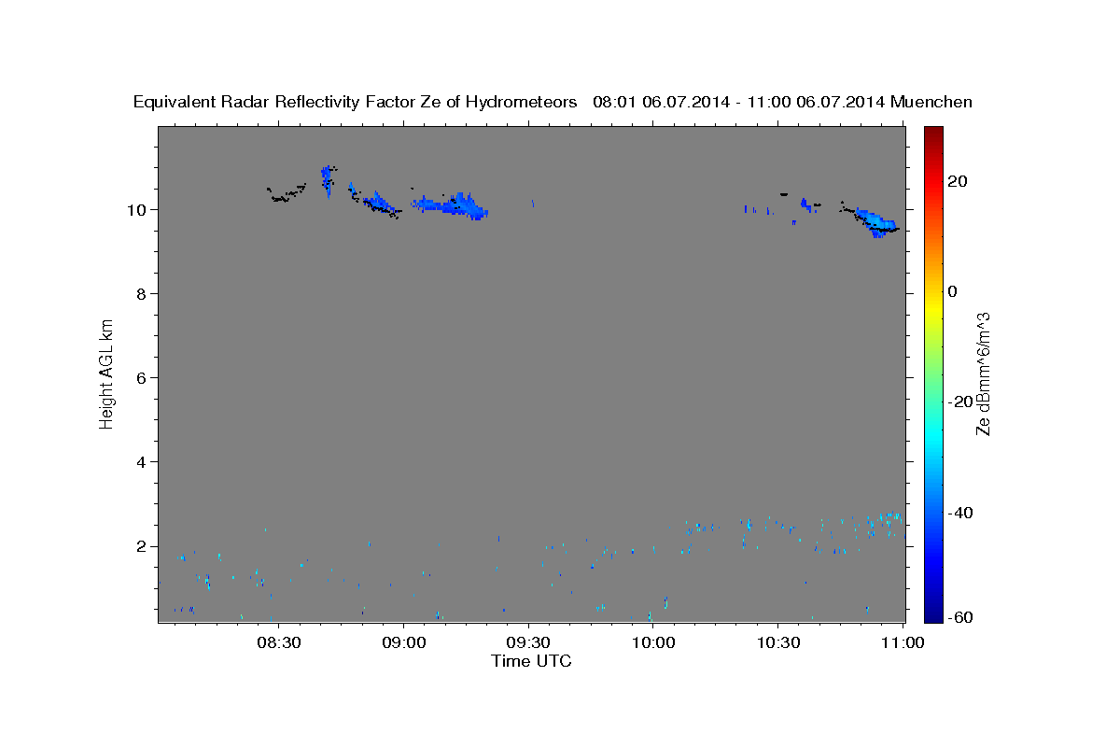The width and height of the screenshot is (1120, 747).
Task: Click the Time UTC axis label
Action: 531,661
